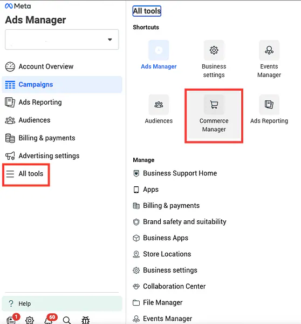Click the All tools panel heading
This screenshot has height=324, width=301.
coord(147,11)
